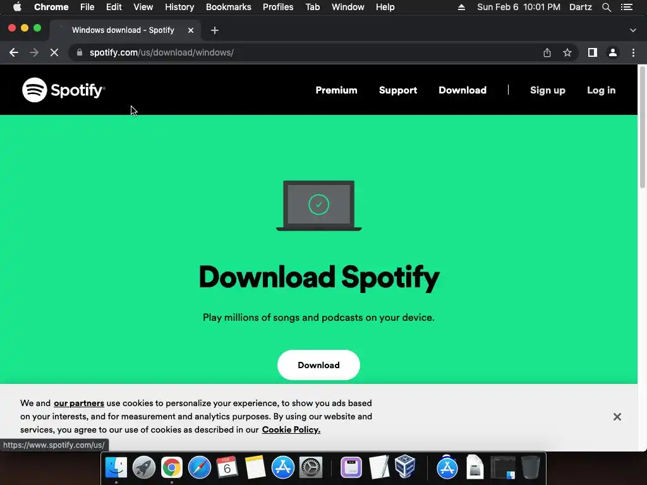Click the browser forward arrow
The width and height of the screenshot is (647, 485).
pyautogui.click(x=34, y=52)
